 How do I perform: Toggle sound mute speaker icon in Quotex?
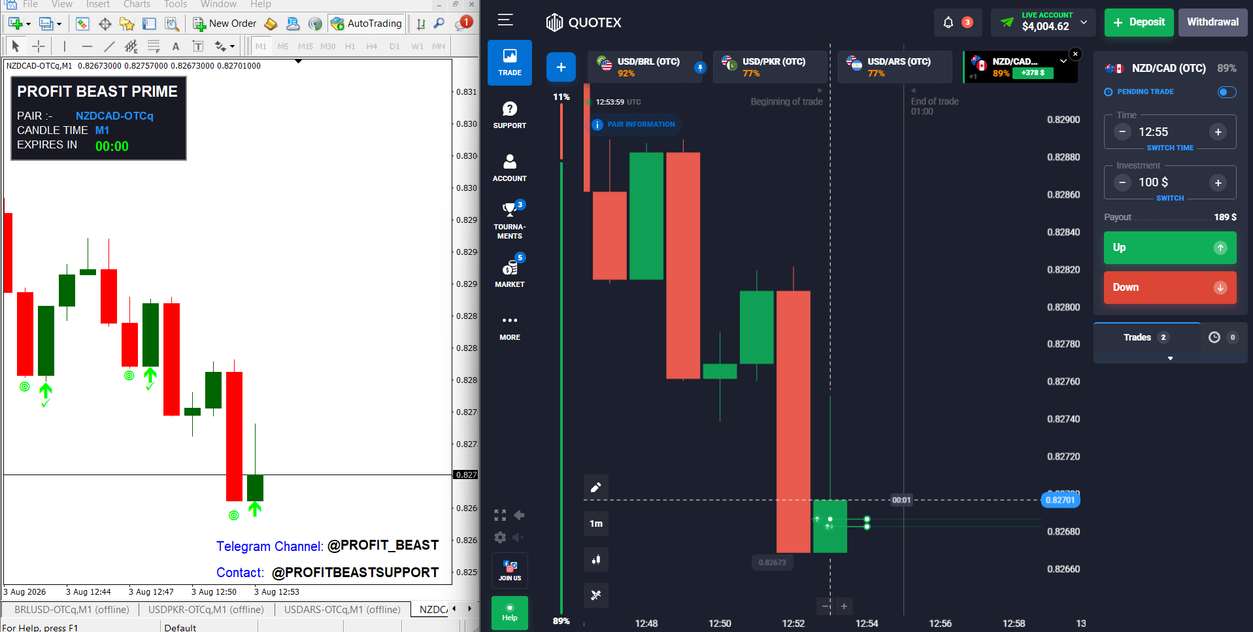pos(518,537)
